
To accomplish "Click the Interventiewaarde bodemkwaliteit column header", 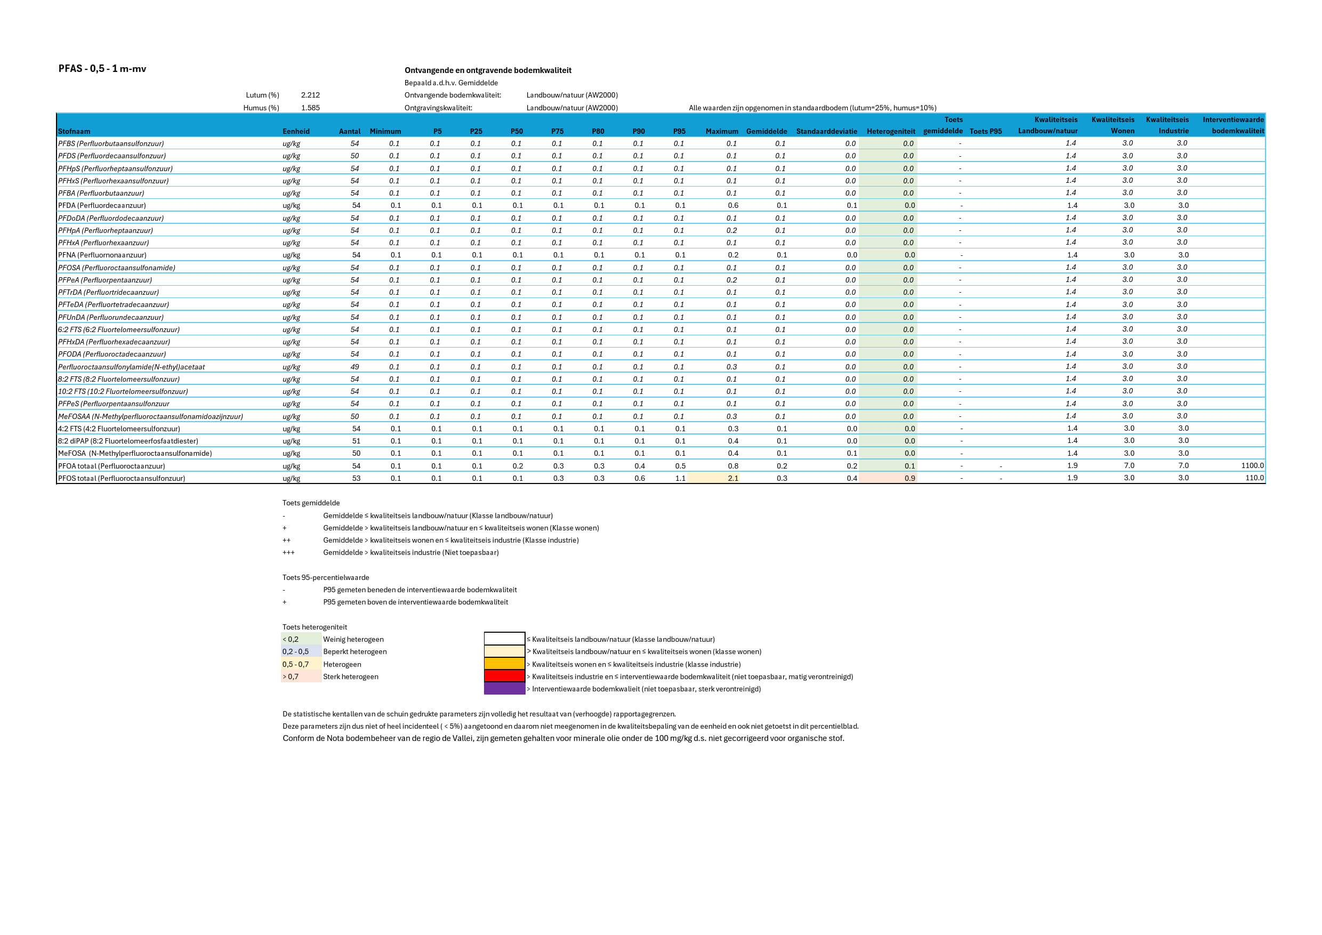I will pyautogui.click(x=1233, y=125).
